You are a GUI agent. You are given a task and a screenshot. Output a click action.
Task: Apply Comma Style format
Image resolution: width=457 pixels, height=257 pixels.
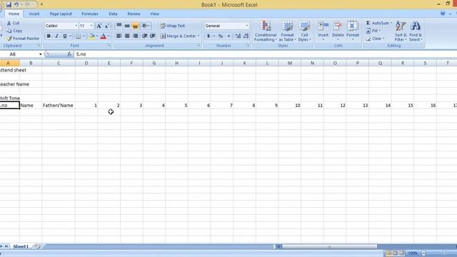click(x=228, y=36)
